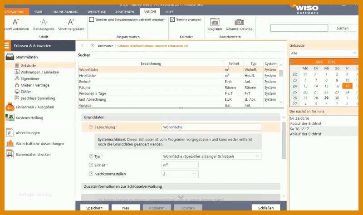Open appointment Mi 29.06.16

(x=324, y=121)
